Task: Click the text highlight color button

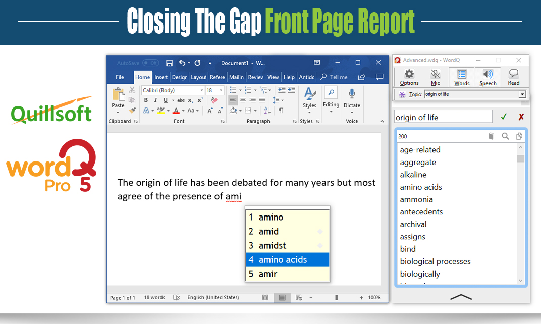Action: 161,111
